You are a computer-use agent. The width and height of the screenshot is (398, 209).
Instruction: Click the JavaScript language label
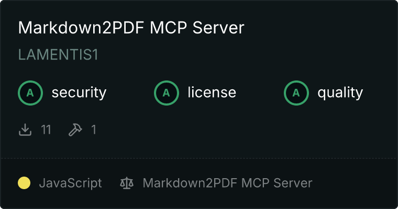(71, 183)
